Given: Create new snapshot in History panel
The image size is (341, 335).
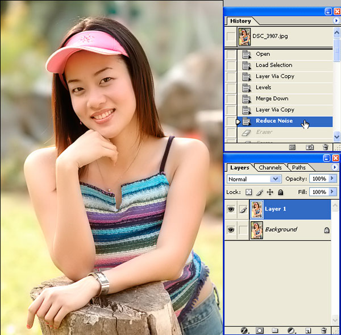Looking at the screenshot, I should point(310,147).
